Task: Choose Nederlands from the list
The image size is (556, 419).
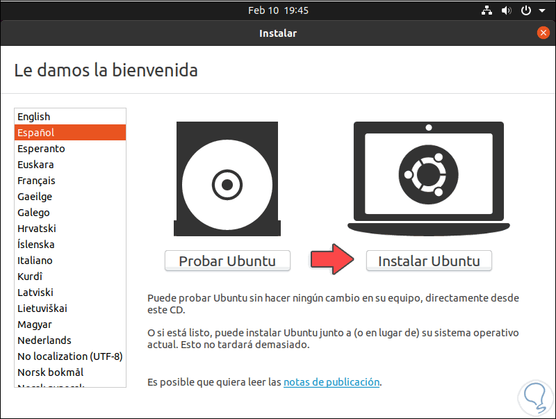Action: click(x=70, y=340)
